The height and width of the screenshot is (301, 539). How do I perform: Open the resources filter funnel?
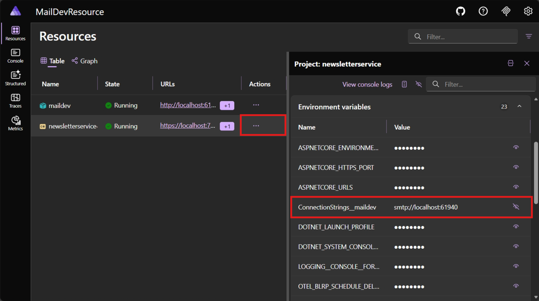pyautogui.click(x=529, y=36)
